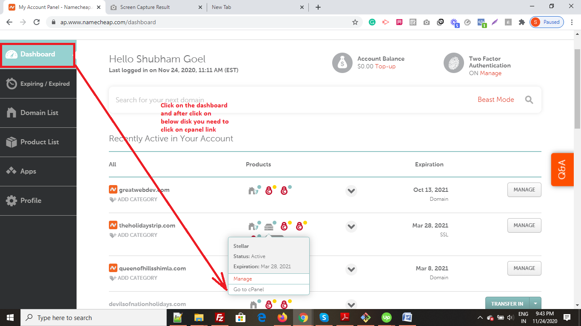Click the Products column header
The width and height of the screenshot is (581, 326).
(258, 164)
